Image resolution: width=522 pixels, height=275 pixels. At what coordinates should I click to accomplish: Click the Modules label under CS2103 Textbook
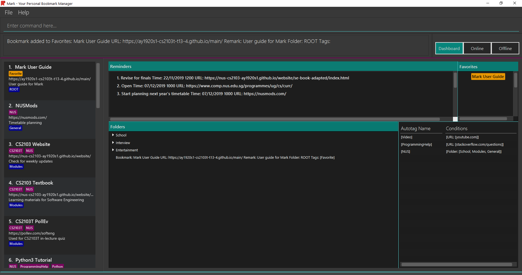click(16, 205)
